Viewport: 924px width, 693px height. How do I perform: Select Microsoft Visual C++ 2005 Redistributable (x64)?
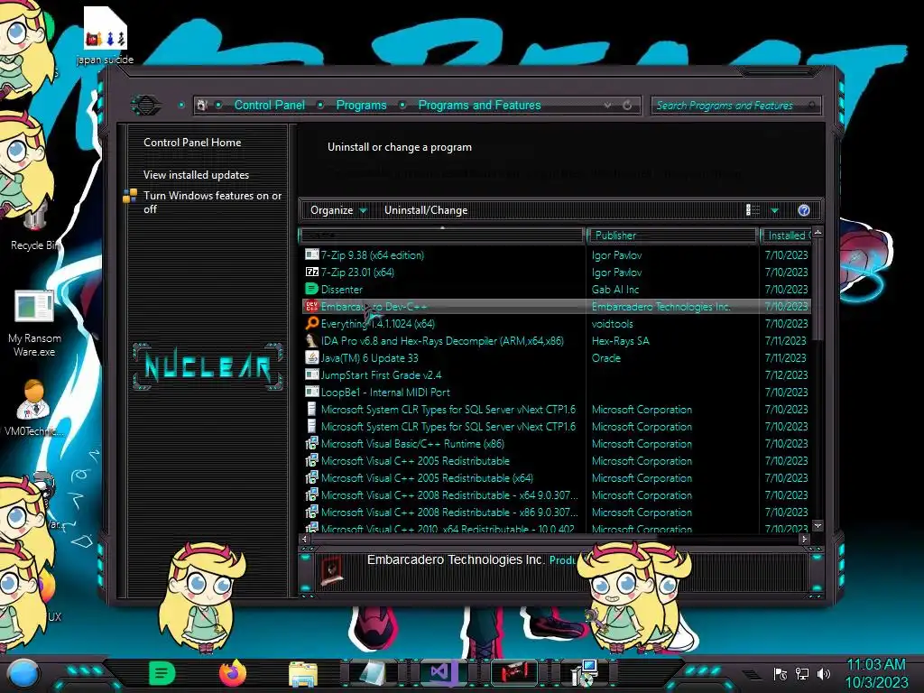(556, 477)
